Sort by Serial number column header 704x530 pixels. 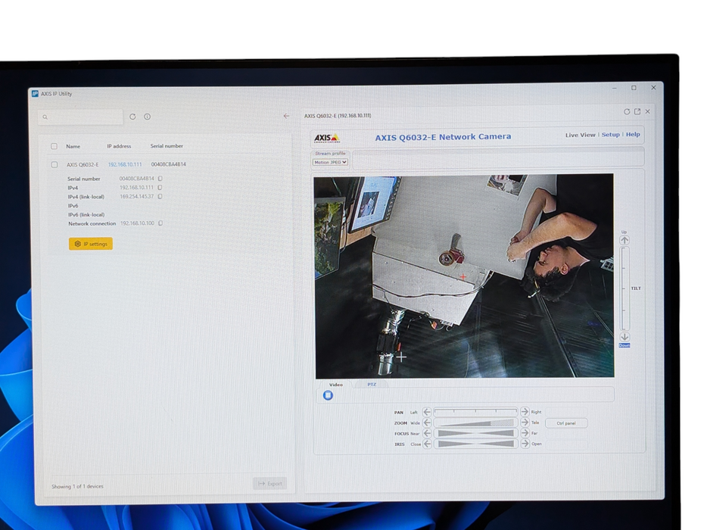(167, 146)
